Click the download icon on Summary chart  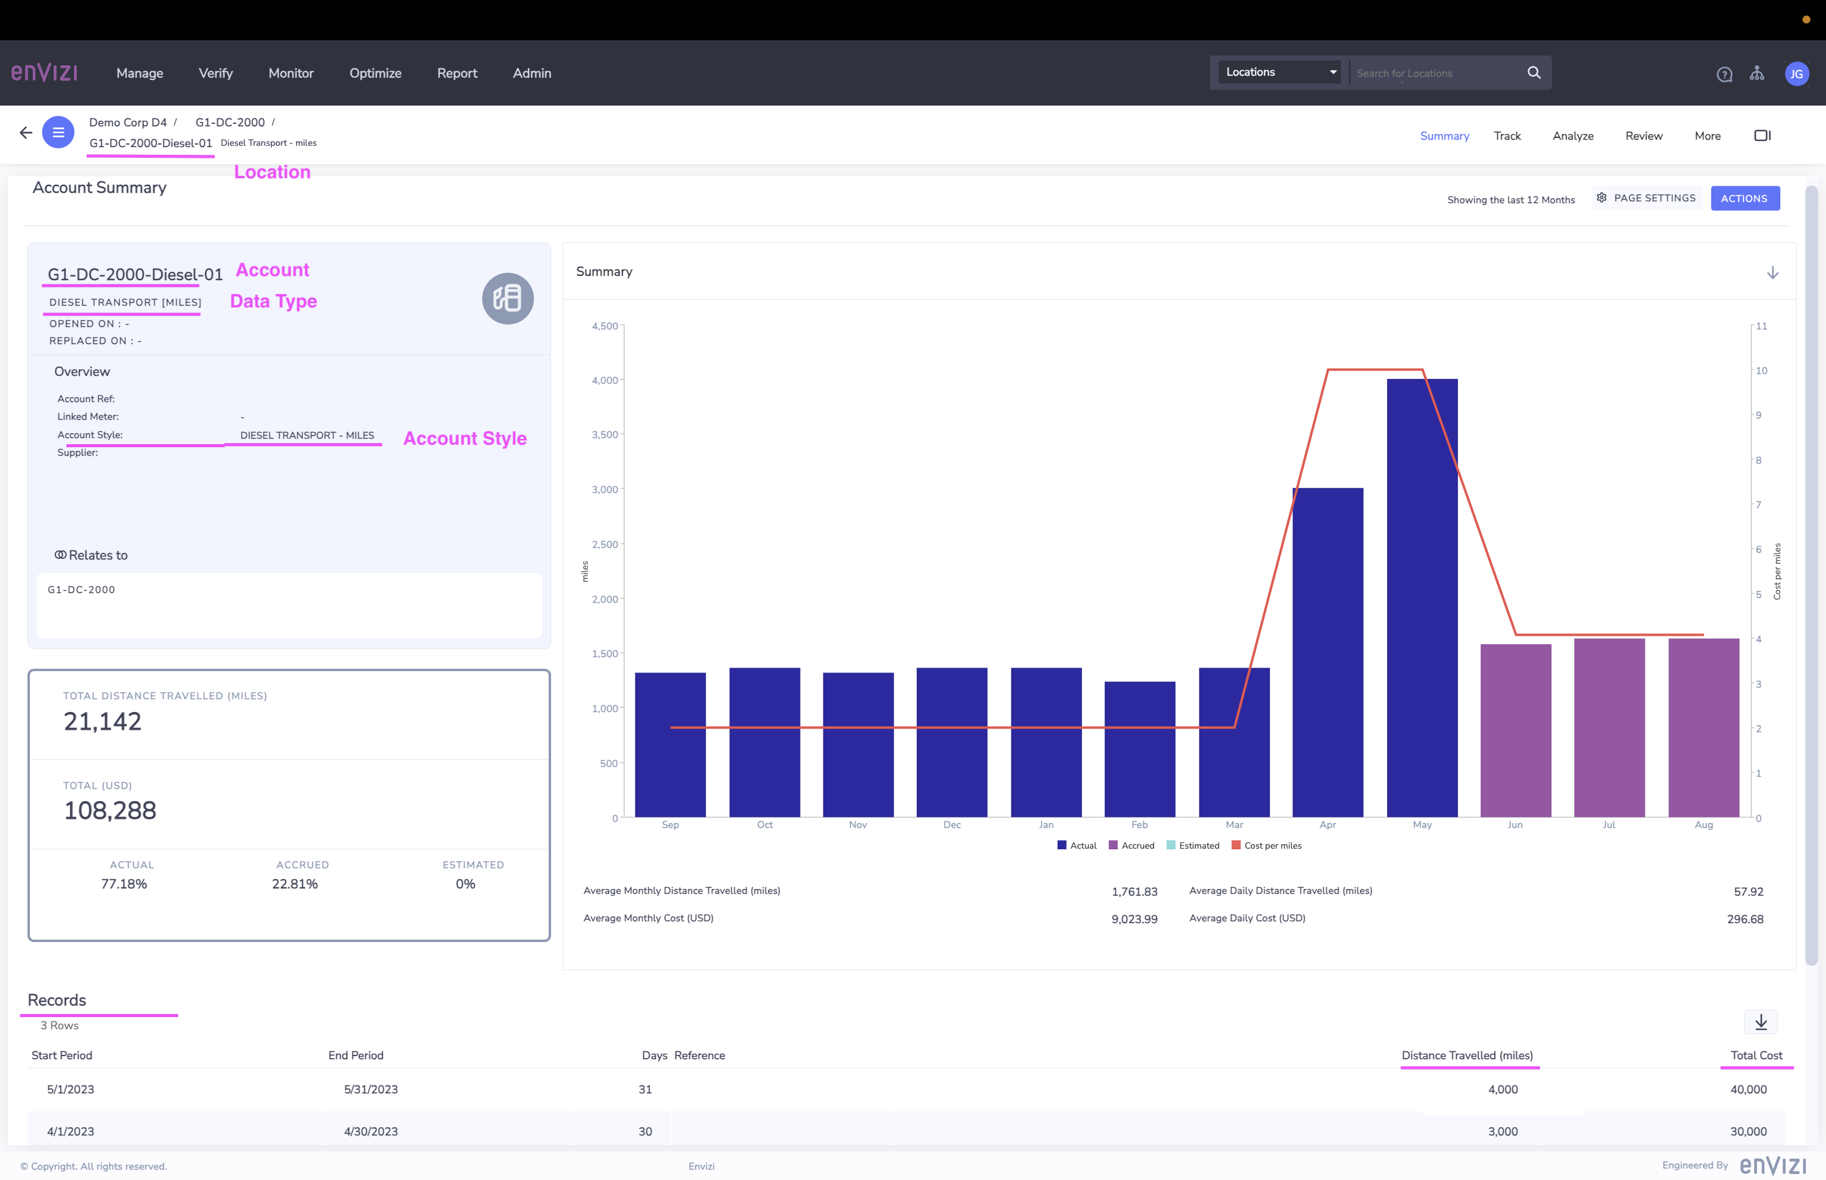pos(1773,273)
